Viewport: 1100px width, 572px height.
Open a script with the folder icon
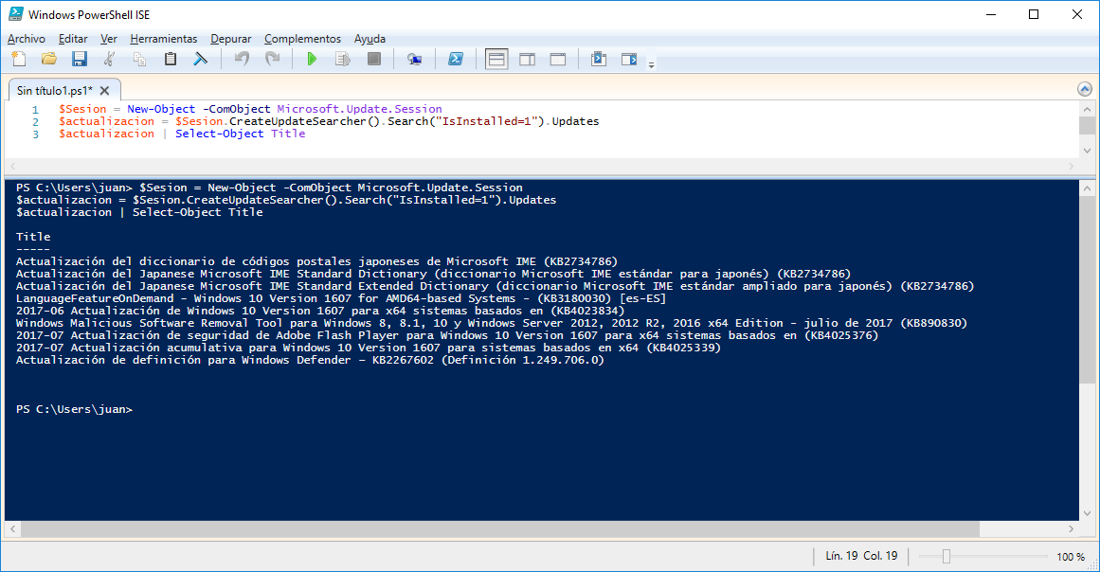point(48,59)
